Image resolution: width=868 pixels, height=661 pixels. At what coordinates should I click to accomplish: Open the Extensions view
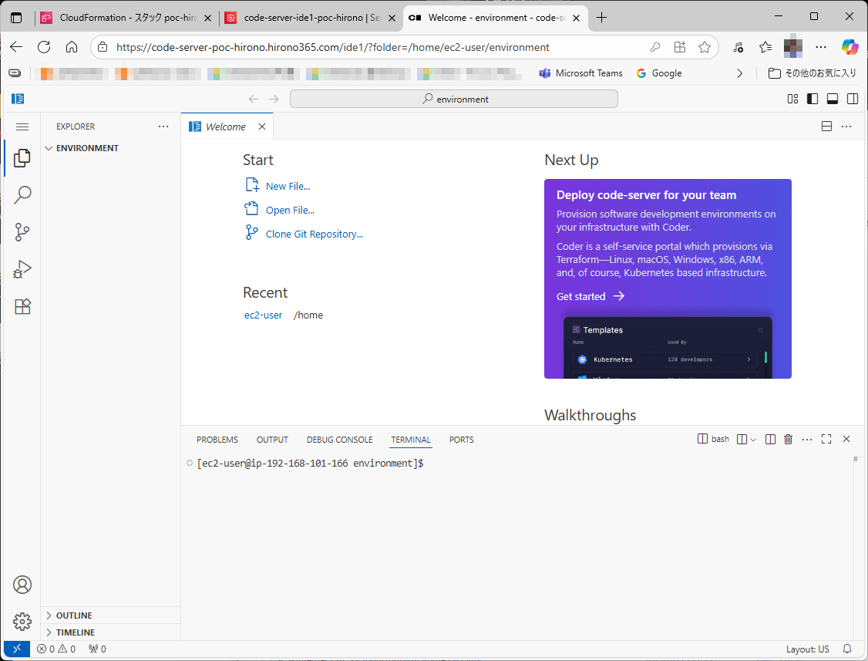22,306
